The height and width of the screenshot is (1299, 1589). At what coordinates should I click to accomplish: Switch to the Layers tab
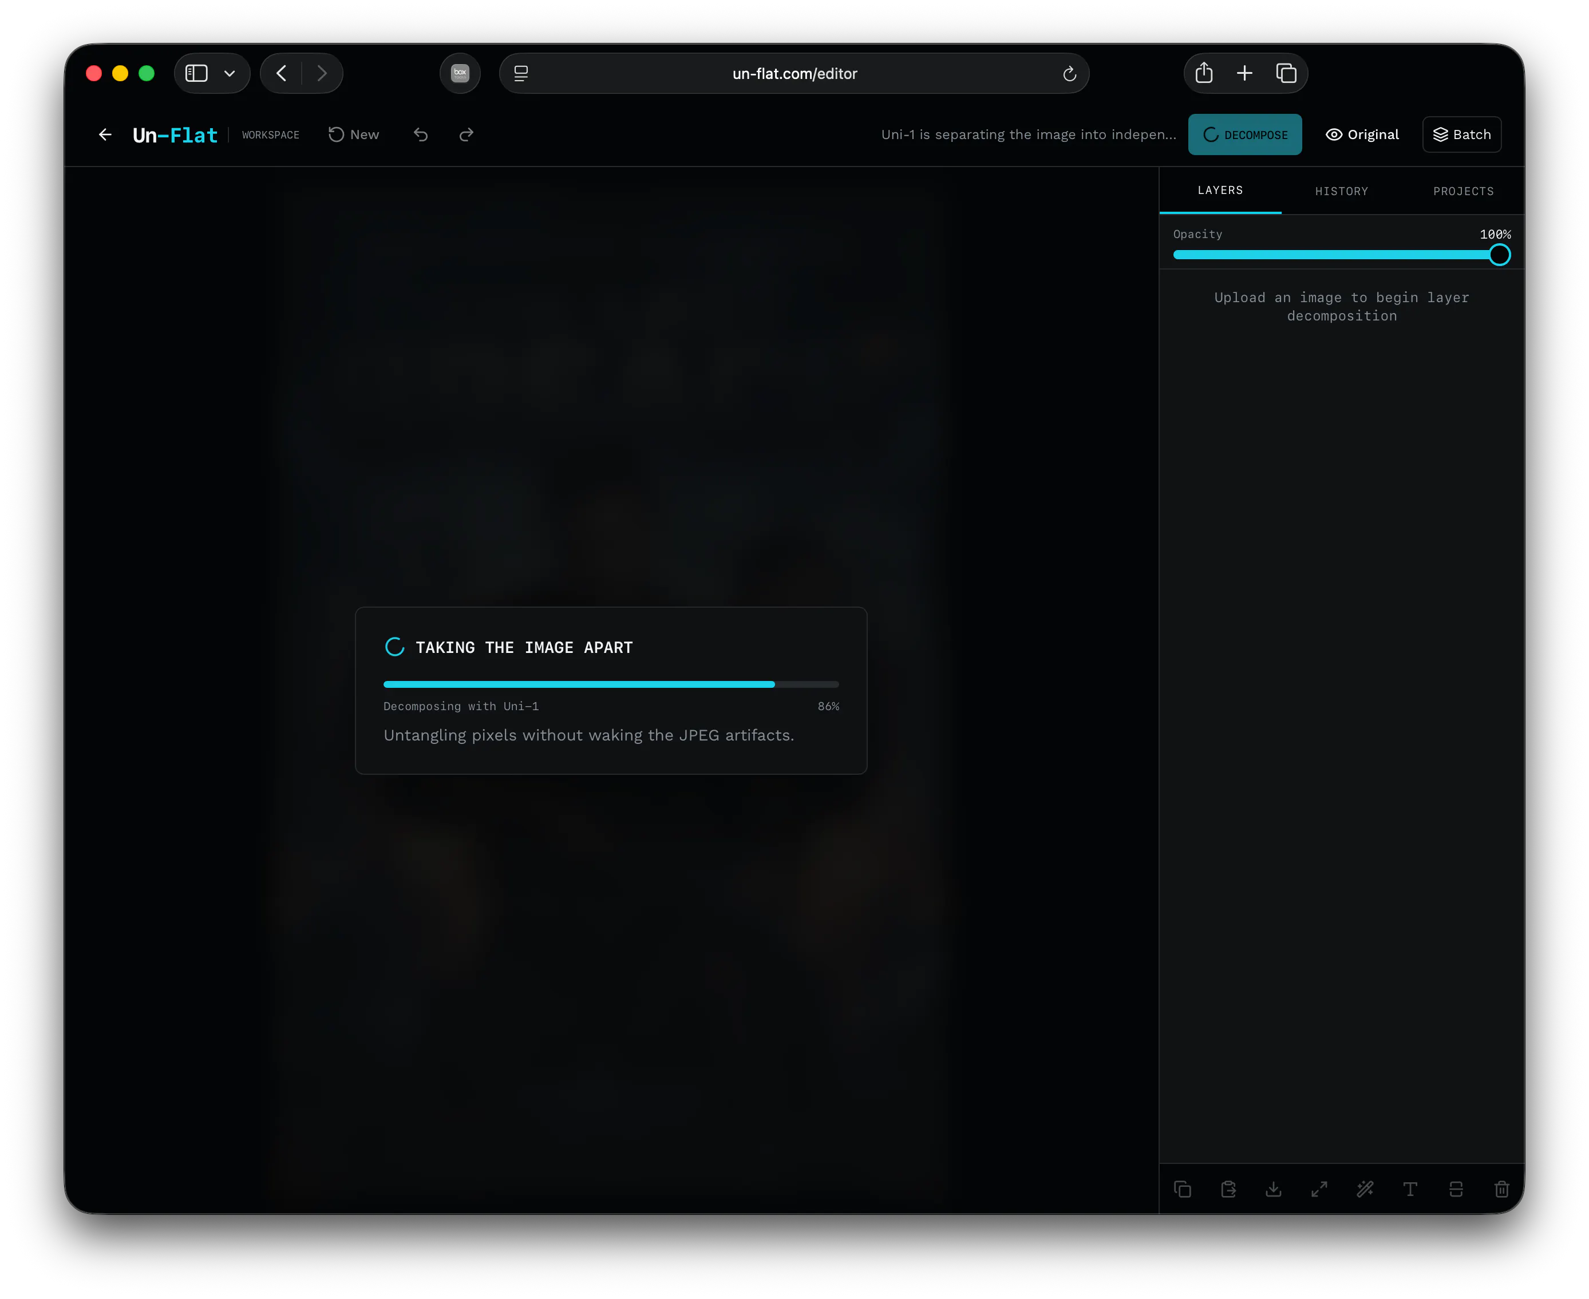(x=1220, y=191)
